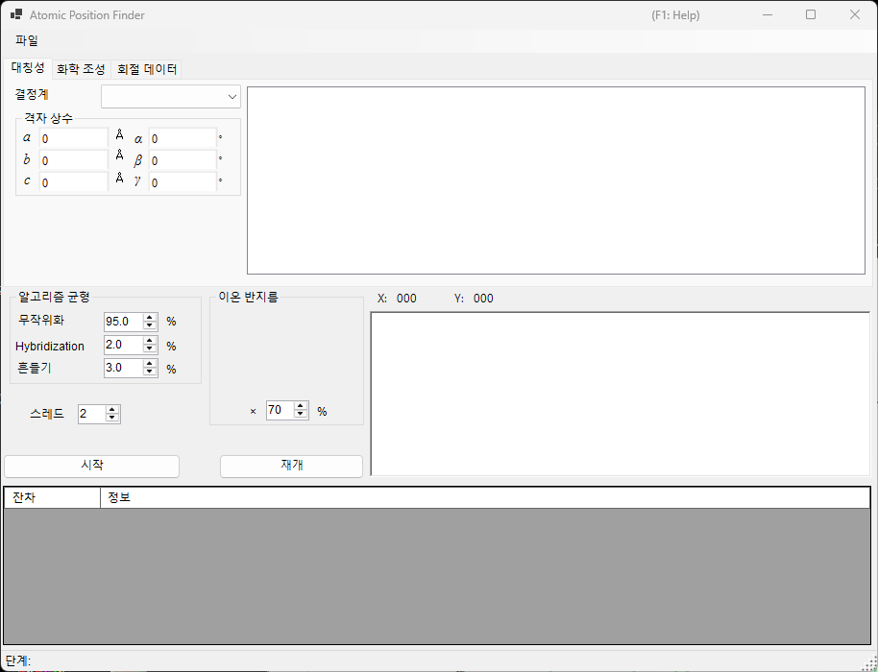The width and height of the screenshot is (878, 672).
Task: Decrease the 이온 반지름 percentage
Action: [301, 414]
